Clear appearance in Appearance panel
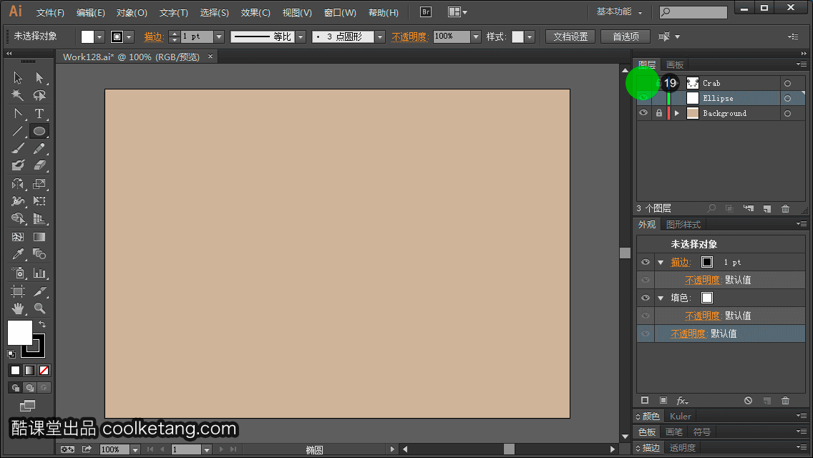813x458 pixels. (748, 401)
